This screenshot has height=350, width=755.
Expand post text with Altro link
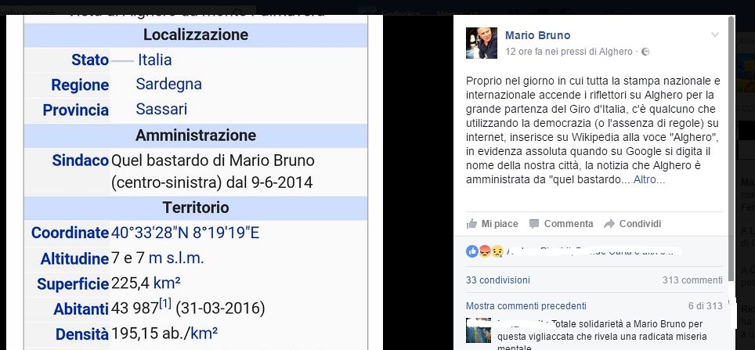tap(649, 180)
